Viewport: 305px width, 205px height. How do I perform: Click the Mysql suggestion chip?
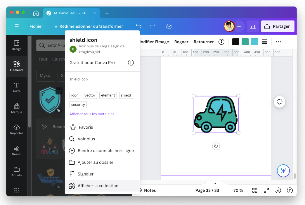click(x=46, y=75)
